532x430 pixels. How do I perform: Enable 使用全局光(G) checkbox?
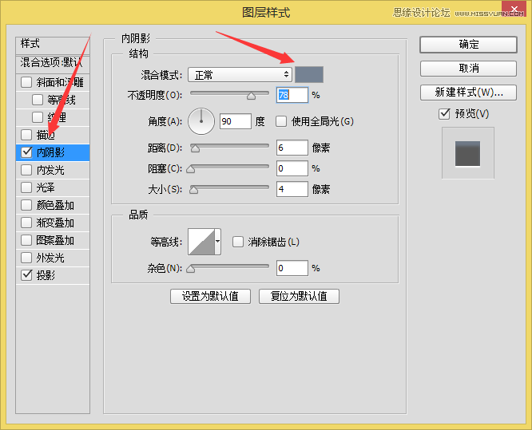pyautogui.click(x=281, y=121)
